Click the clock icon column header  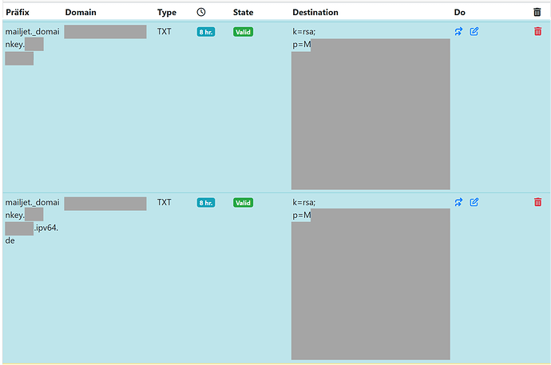[200, 12]
